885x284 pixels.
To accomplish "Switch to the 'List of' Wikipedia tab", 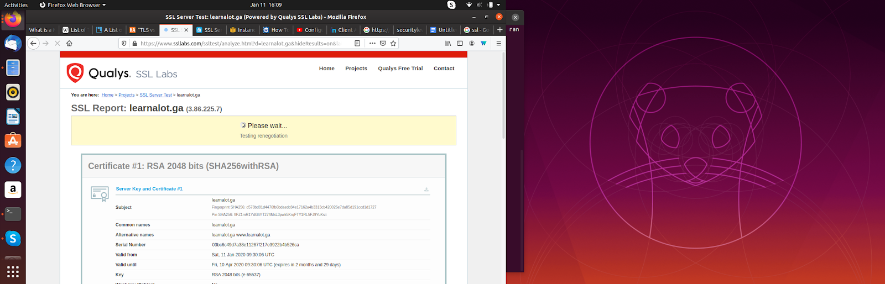I will click(75, 30).
